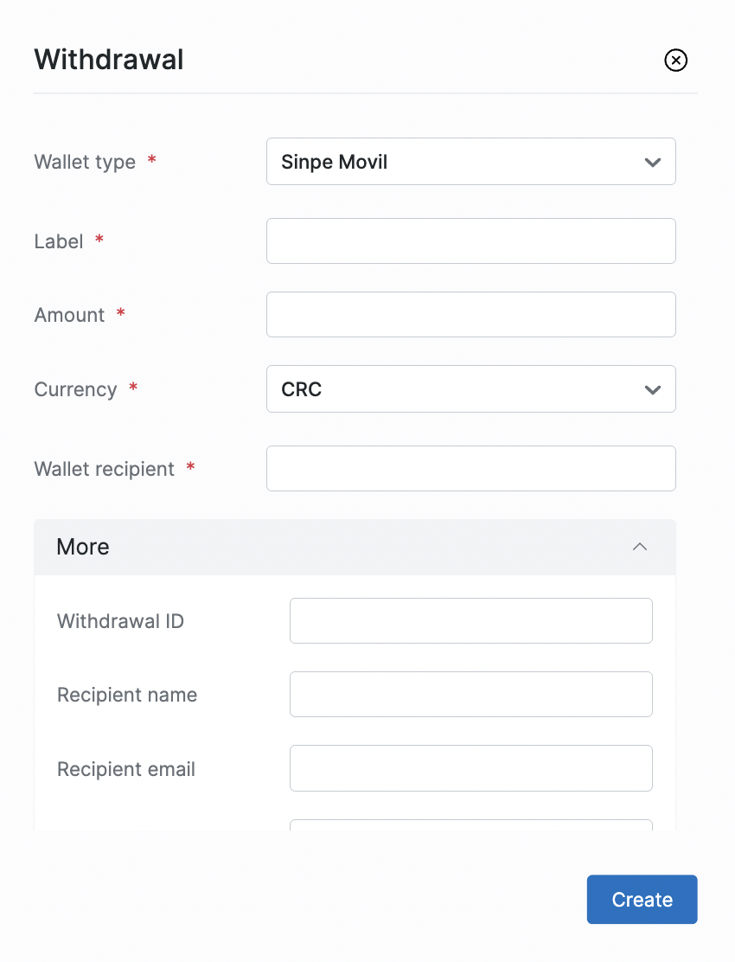This screenshot has width=735, height=962.
Task: Click the Recipient name label text
Action: pyautogui.click(x=127, y=695)
